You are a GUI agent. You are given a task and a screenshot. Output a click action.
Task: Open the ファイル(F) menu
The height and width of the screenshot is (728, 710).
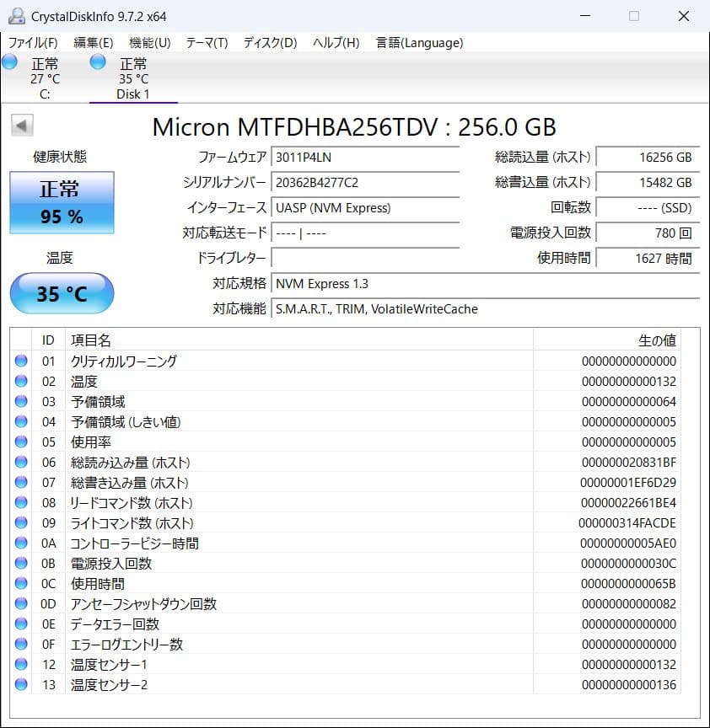pos(33,43)
